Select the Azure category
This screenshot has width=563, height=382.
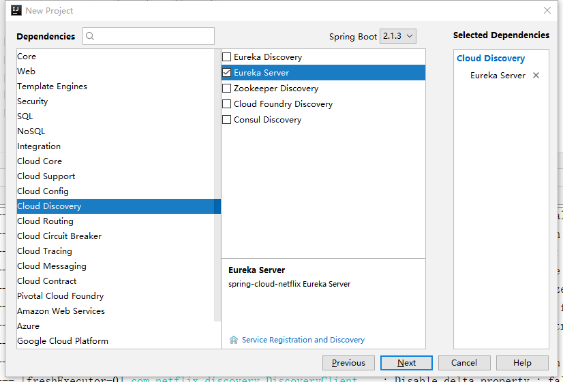pos(116,326)
